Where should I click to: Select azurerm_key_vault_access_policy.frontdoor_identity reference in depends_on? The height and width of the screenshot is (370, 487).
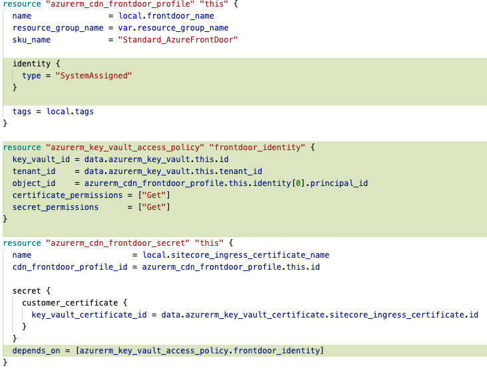pyautogui.click(x=200, y=351)
